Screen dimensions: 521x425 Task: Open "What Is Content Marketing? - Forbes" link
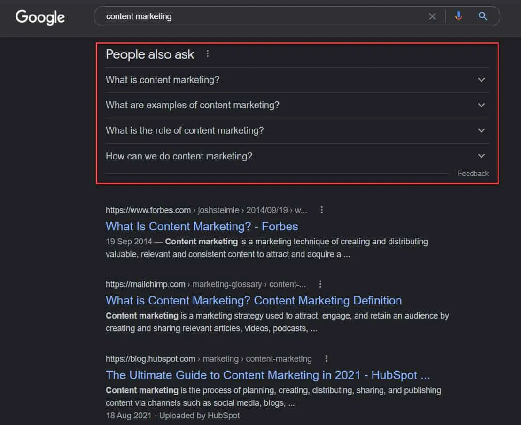(202, 226)
